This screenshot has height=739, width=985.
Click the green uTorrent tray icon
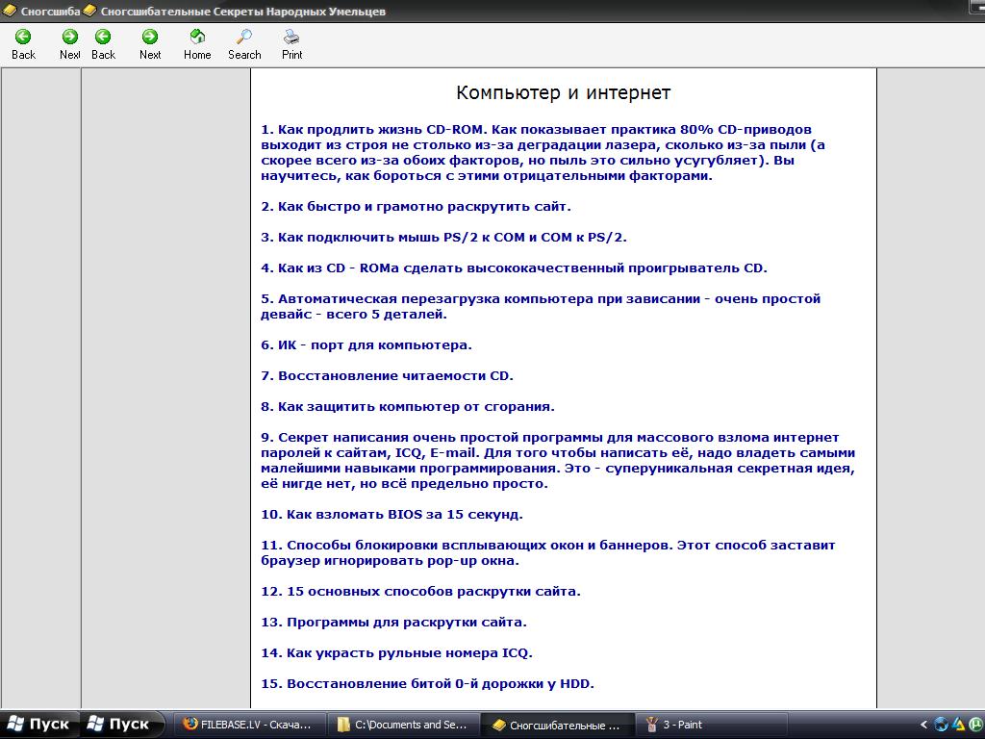(x=977, y=725)
